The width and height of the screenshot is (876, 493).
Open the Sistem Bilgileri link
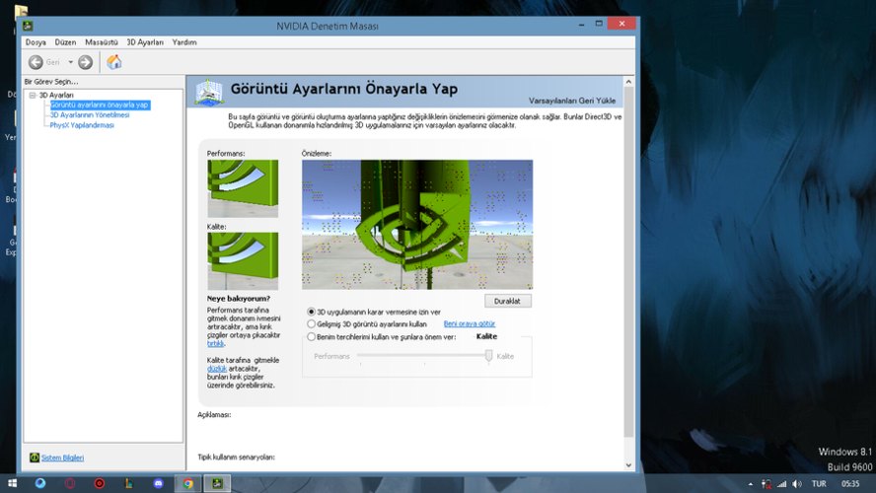point(62,458)
